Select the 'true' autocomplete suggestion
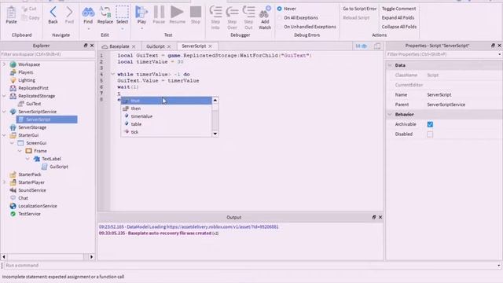 pyautogui.click(x=166, y=101)
